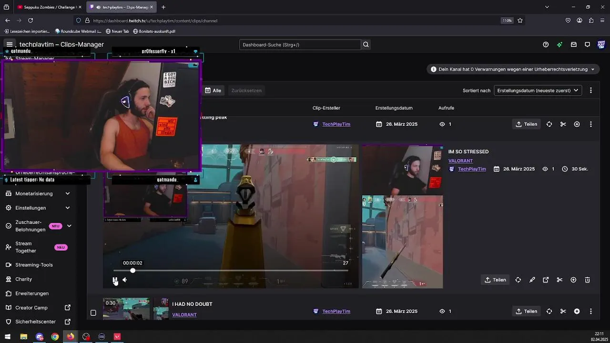
Task: Click the Alle filter button
Action: (x=213, y=91)
